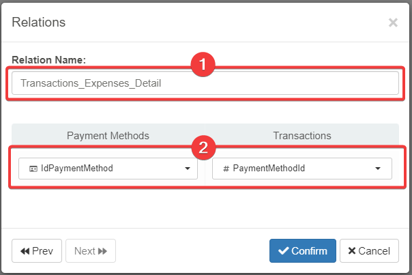Close the Relations dialog with the top-right X
The image size is (412, 275).
393,23
